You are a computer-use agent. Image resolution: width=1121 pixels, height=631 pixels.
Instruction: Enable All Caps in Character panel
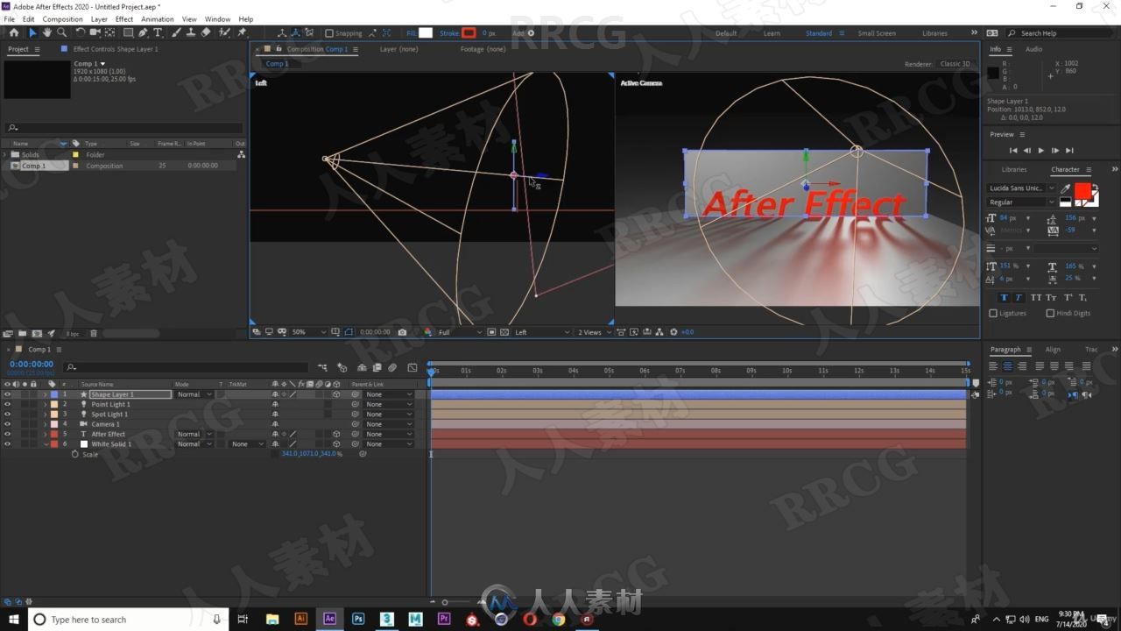pyautogui.click(x=1034, y=298)
